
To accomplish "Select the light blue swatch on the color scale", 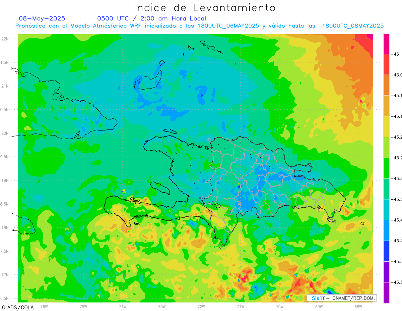I will [x=386, y=230].
